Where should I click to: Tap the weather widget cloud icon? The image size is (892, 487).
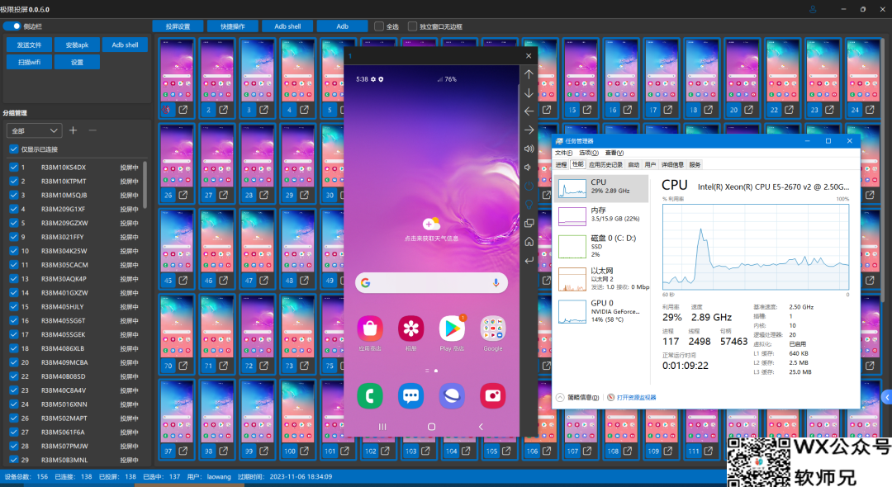coord(431,224)
